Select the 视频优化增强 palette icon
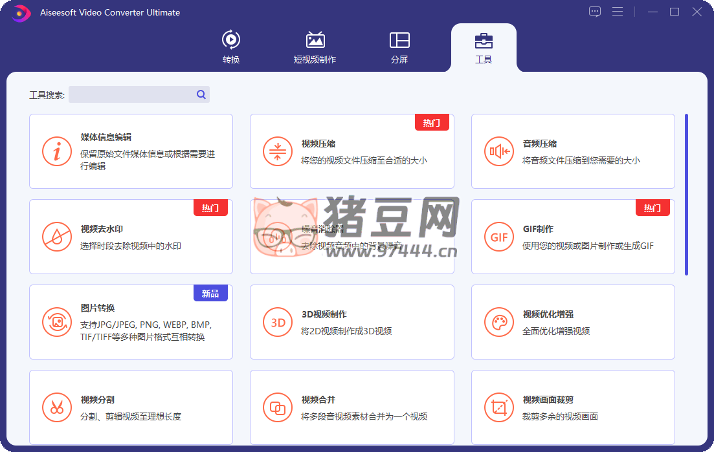The width and height of the screenshot is (714, 452). click(x=499, y=323)
